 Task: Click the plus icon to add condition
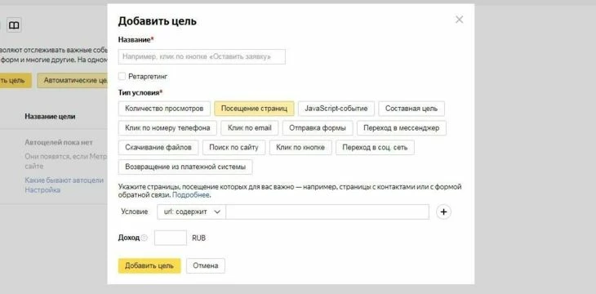(x=443, y=212)
